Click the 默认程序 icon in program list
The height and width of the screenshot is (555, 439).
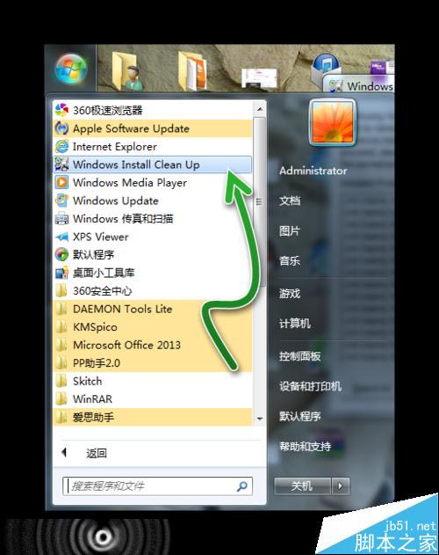61,254
